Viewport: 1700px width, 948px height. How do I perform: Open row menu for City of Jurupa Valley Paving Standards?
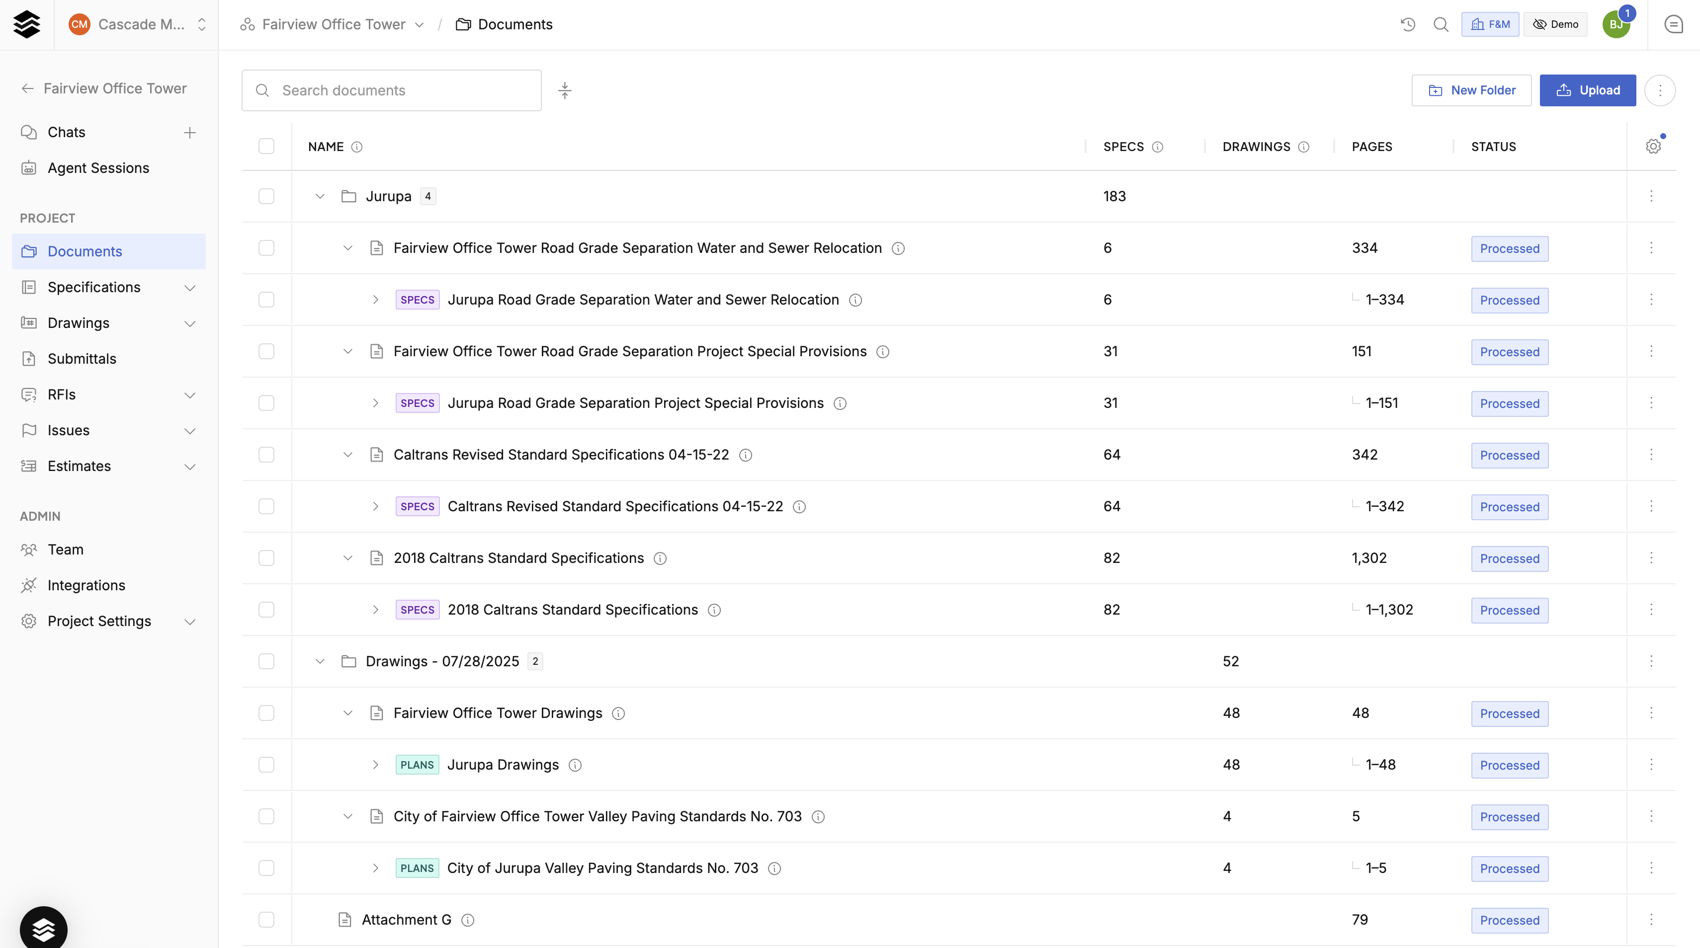point(1651,868)
